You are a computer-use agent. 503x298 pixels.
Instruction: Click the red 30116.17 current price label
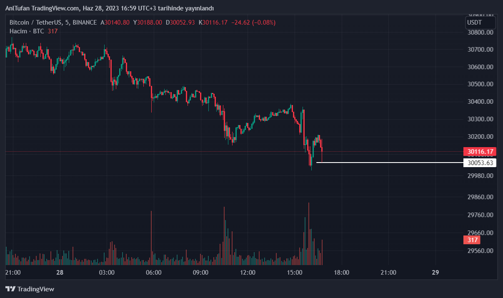(480, 152)
